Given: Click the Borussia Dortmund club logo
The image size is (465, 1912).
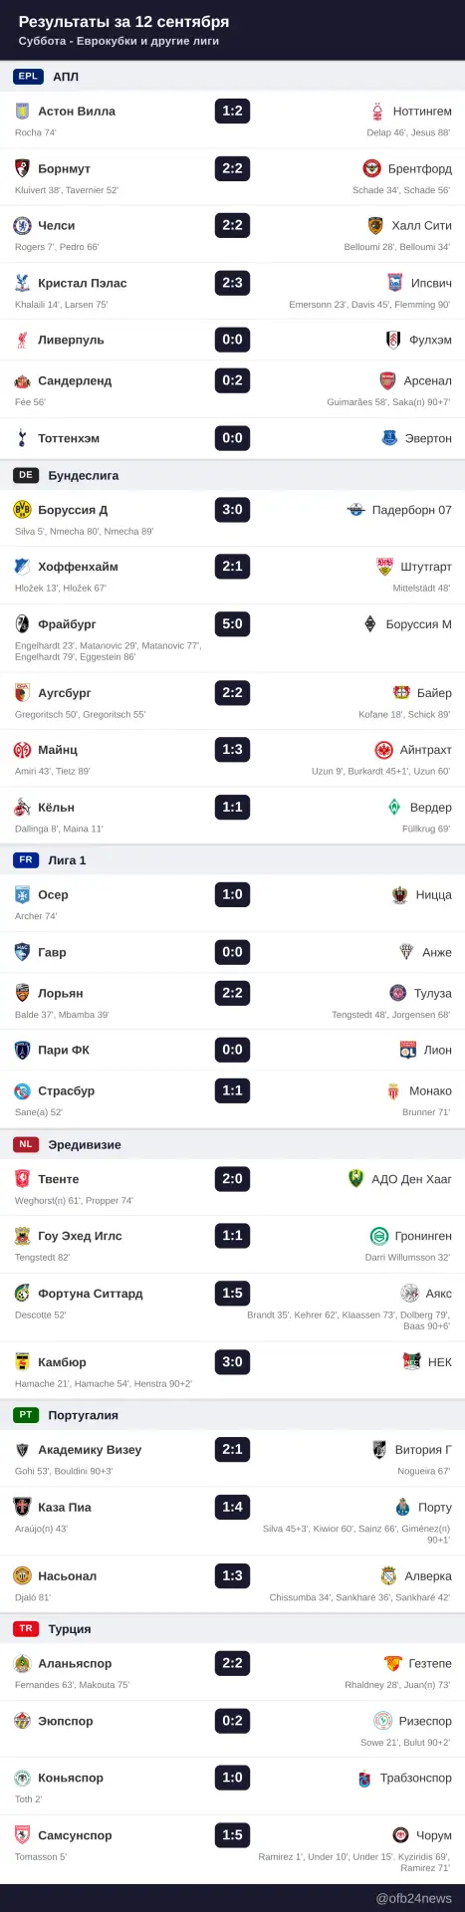Looking at the screenshot, I should tap(22, 510).
